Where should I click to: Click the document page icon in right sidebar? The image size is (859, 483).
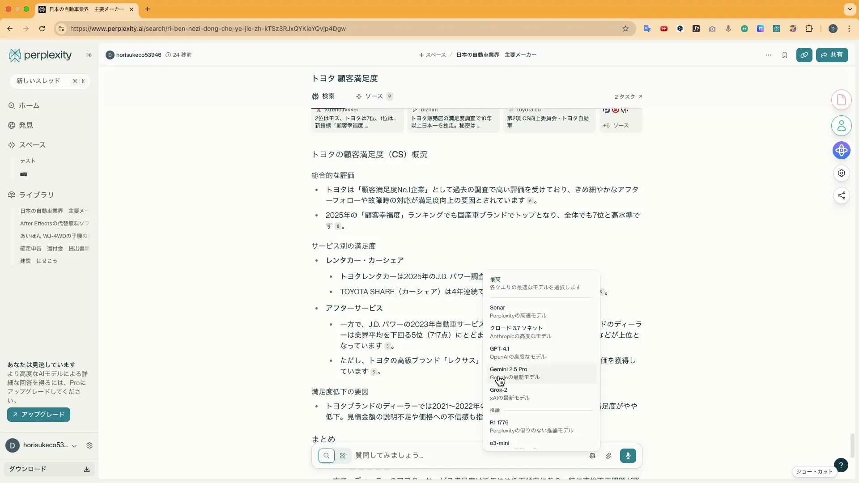842,99
